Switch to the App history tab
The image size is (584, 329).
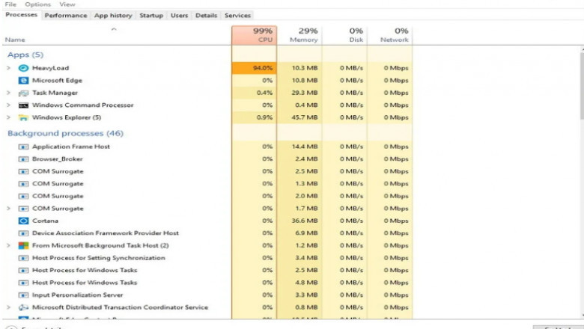pyautogui.click(x=113, y=15)
